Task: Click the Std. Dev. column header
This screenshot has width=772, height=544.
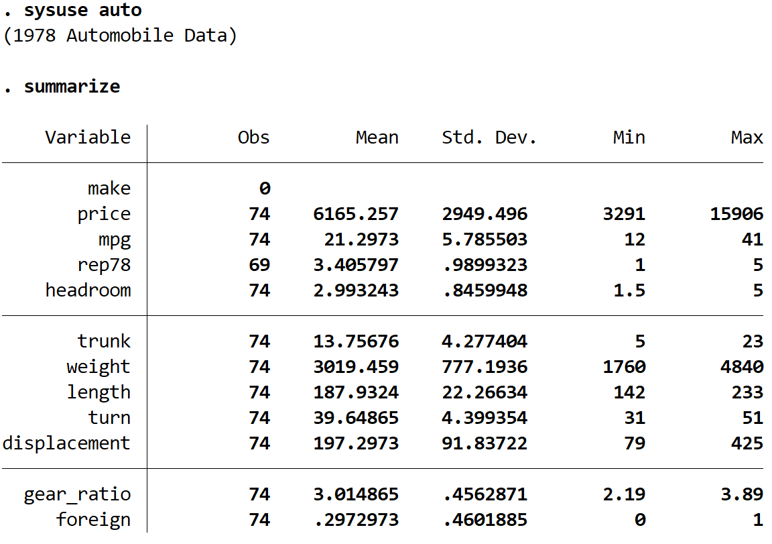Action: click(x=489, y=137)
